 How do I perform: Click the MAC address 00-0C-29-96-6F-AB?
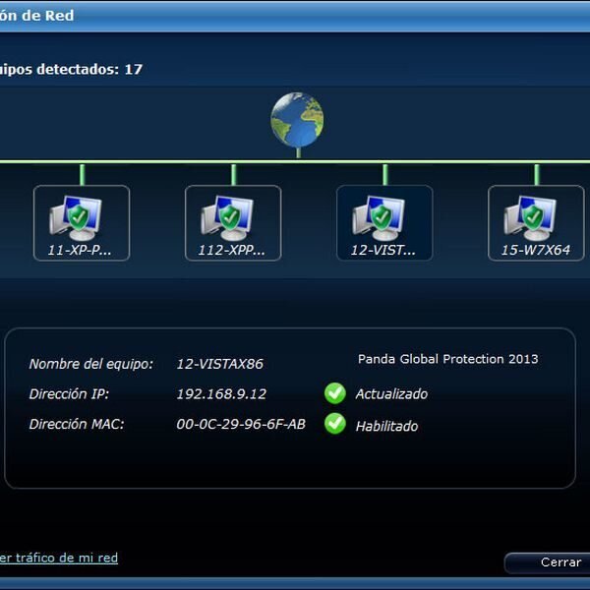pyautogui.click(x=241, y=425)
